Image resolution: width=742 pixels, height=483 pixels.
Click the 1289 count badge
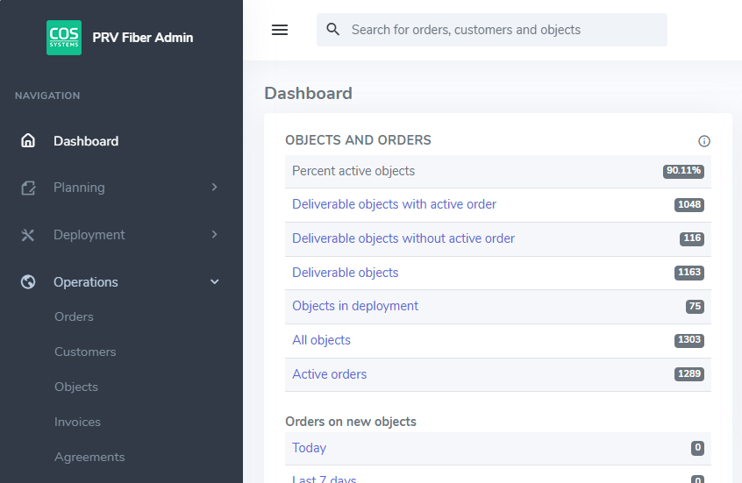(689, 373)
